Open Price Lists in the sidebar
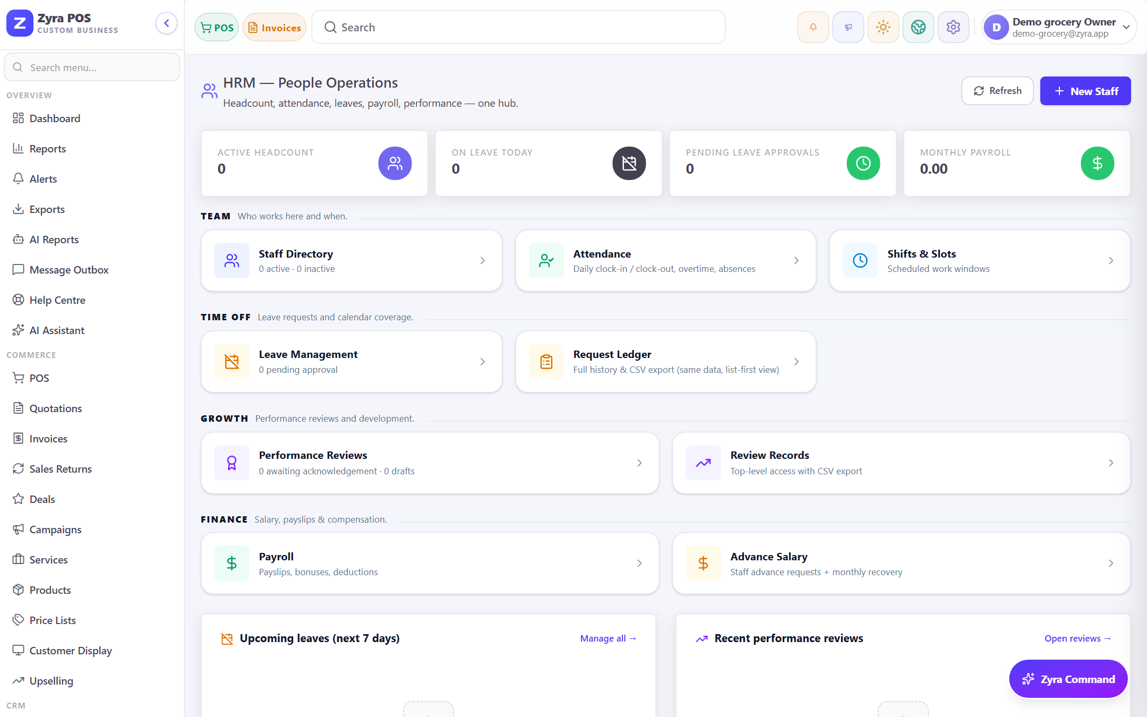1147x717 pixels. click(x=92, y=620)
